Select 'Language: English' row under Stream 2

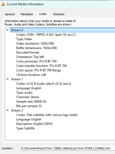click(x=29, y=119)
